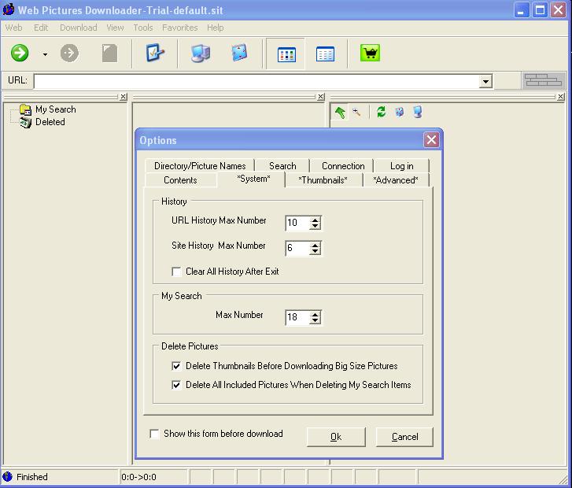Select the thumbnail grid view icon
The image size is (572, 488).
pos(286,54)
